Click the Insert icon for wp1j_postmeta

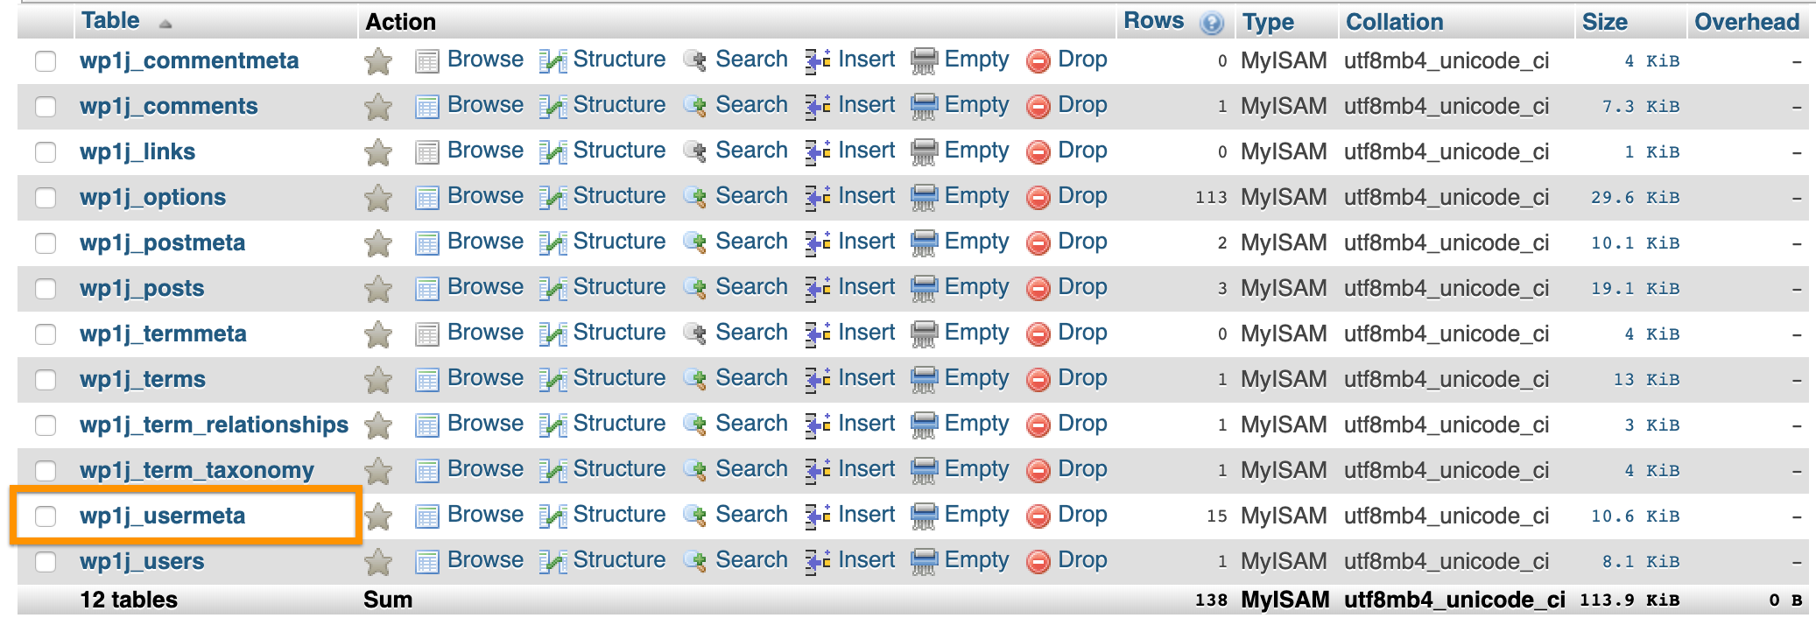(x=818, y=243)
